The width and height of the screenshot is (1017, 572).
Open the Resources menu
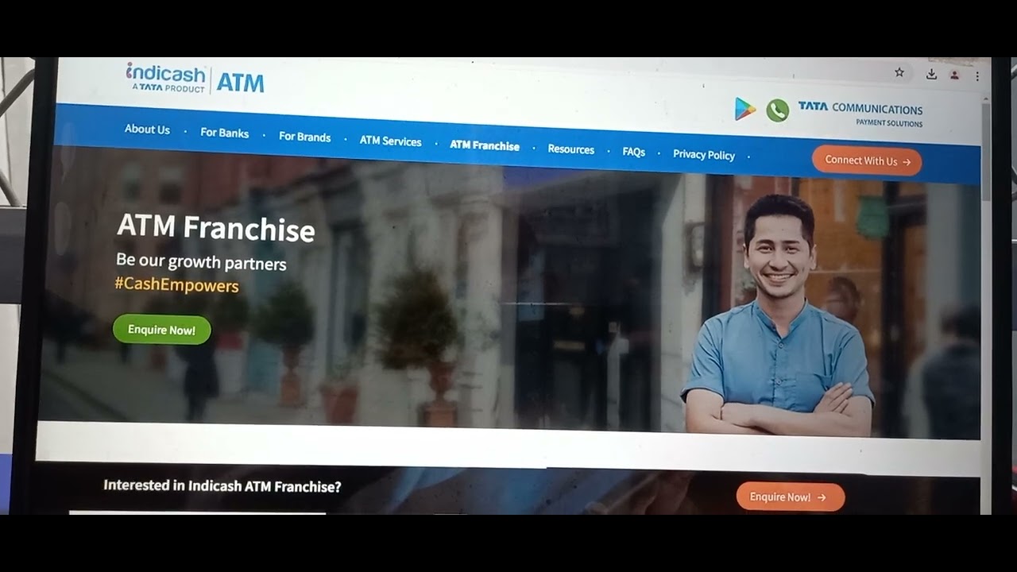pyautogui.click(x=570, y=149)
